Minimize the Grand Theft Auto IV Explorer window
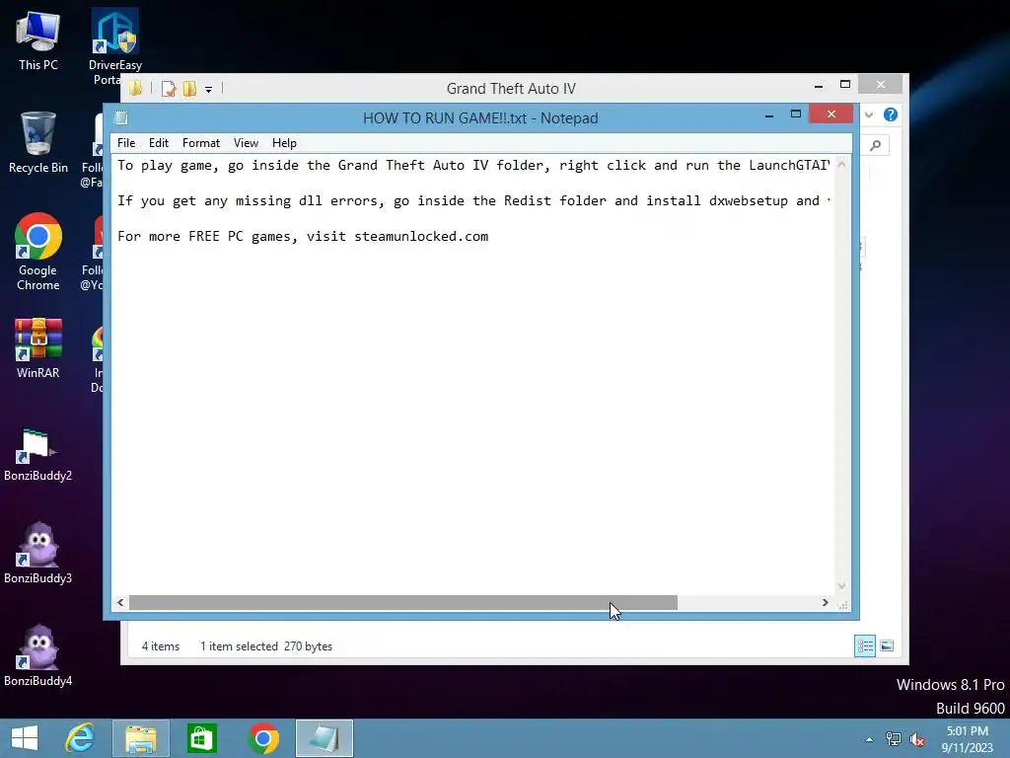Image resolution: width=1010 pixels, height=758 pixels. pyautogui.click(x=819, y=85)
